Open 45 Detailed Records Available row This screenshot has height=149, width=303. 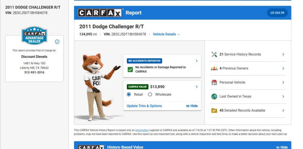coord(248,110)
